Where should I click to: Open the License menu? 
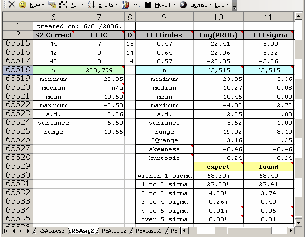pyautogui.click(x=200, y=5)
